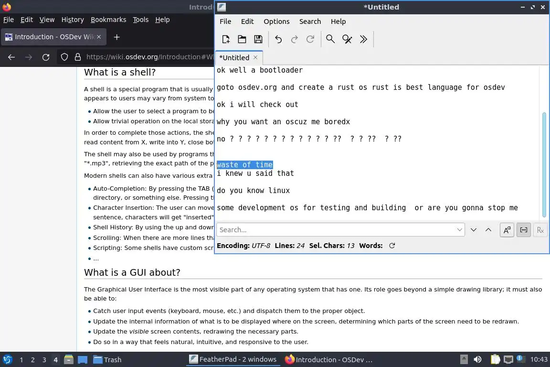The width and height of the screenshot is (550, 367).
Task: Switch to Introduction - OSDev Firefox task
Action: coord(328,360)
